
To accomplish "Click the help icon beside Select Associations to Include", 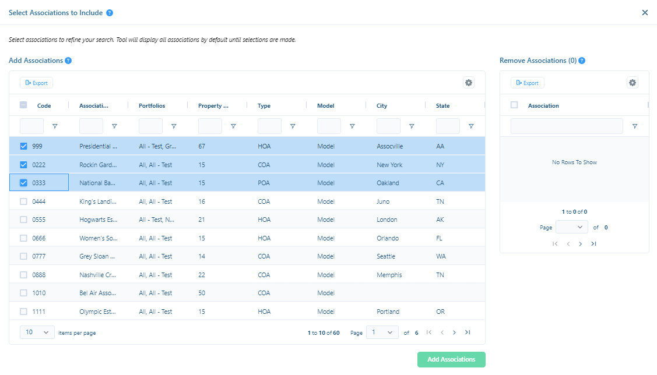I will [111, 12].
